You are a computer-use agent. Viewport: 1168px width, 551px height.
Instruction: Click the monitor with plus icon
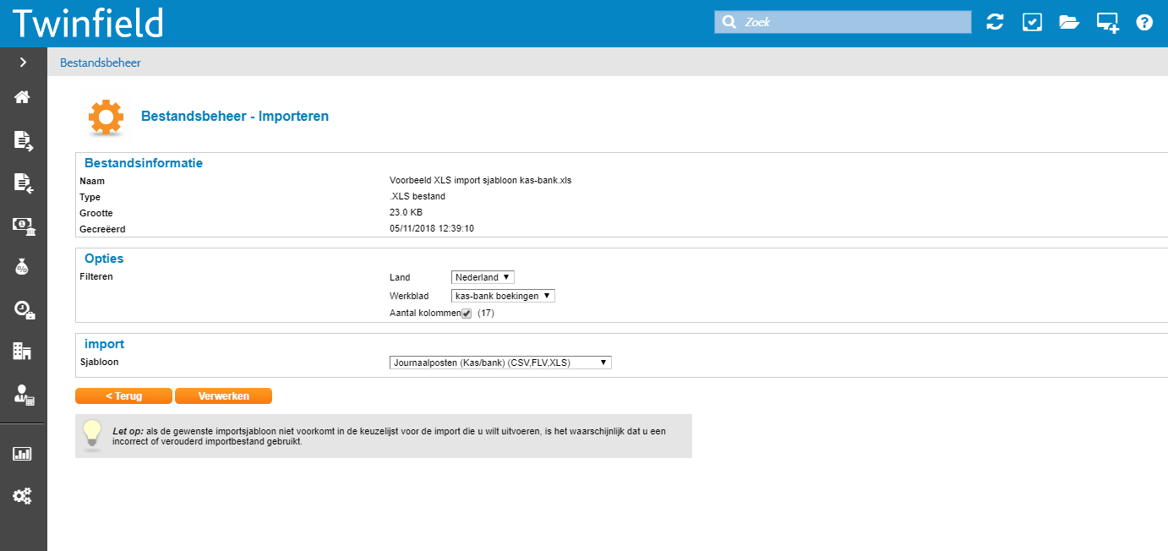click(1107, 23)
